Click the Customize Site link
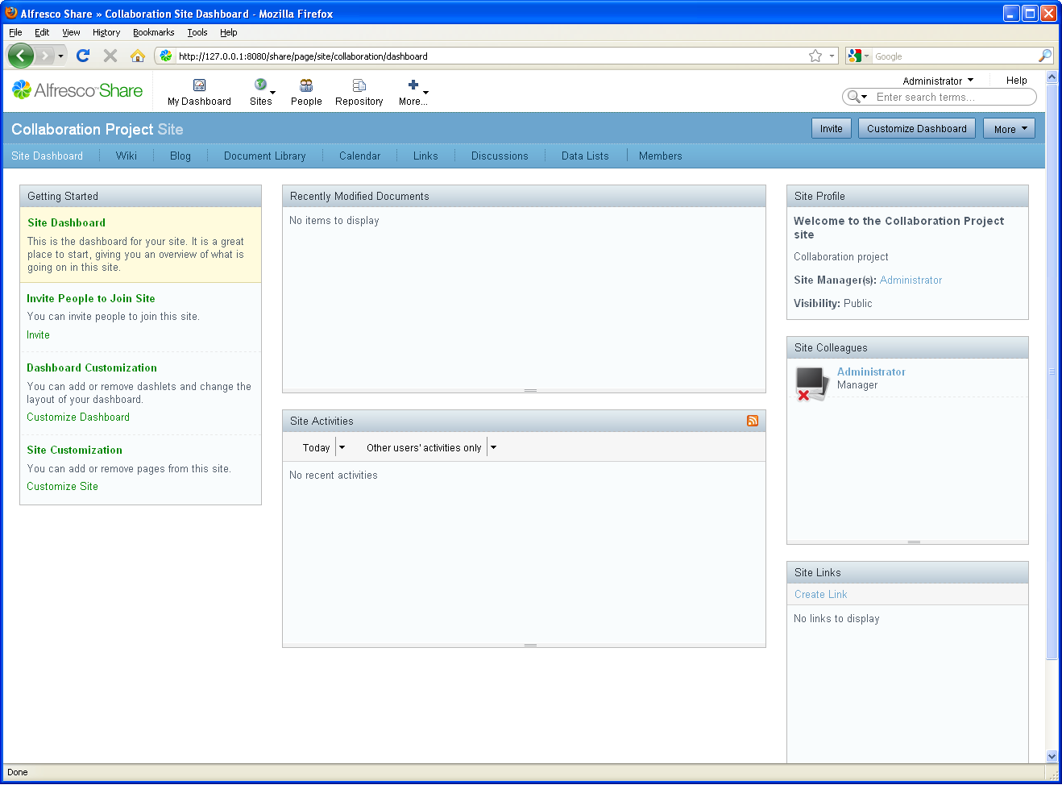Screen dimensions: 1062x789 (62, 487)
